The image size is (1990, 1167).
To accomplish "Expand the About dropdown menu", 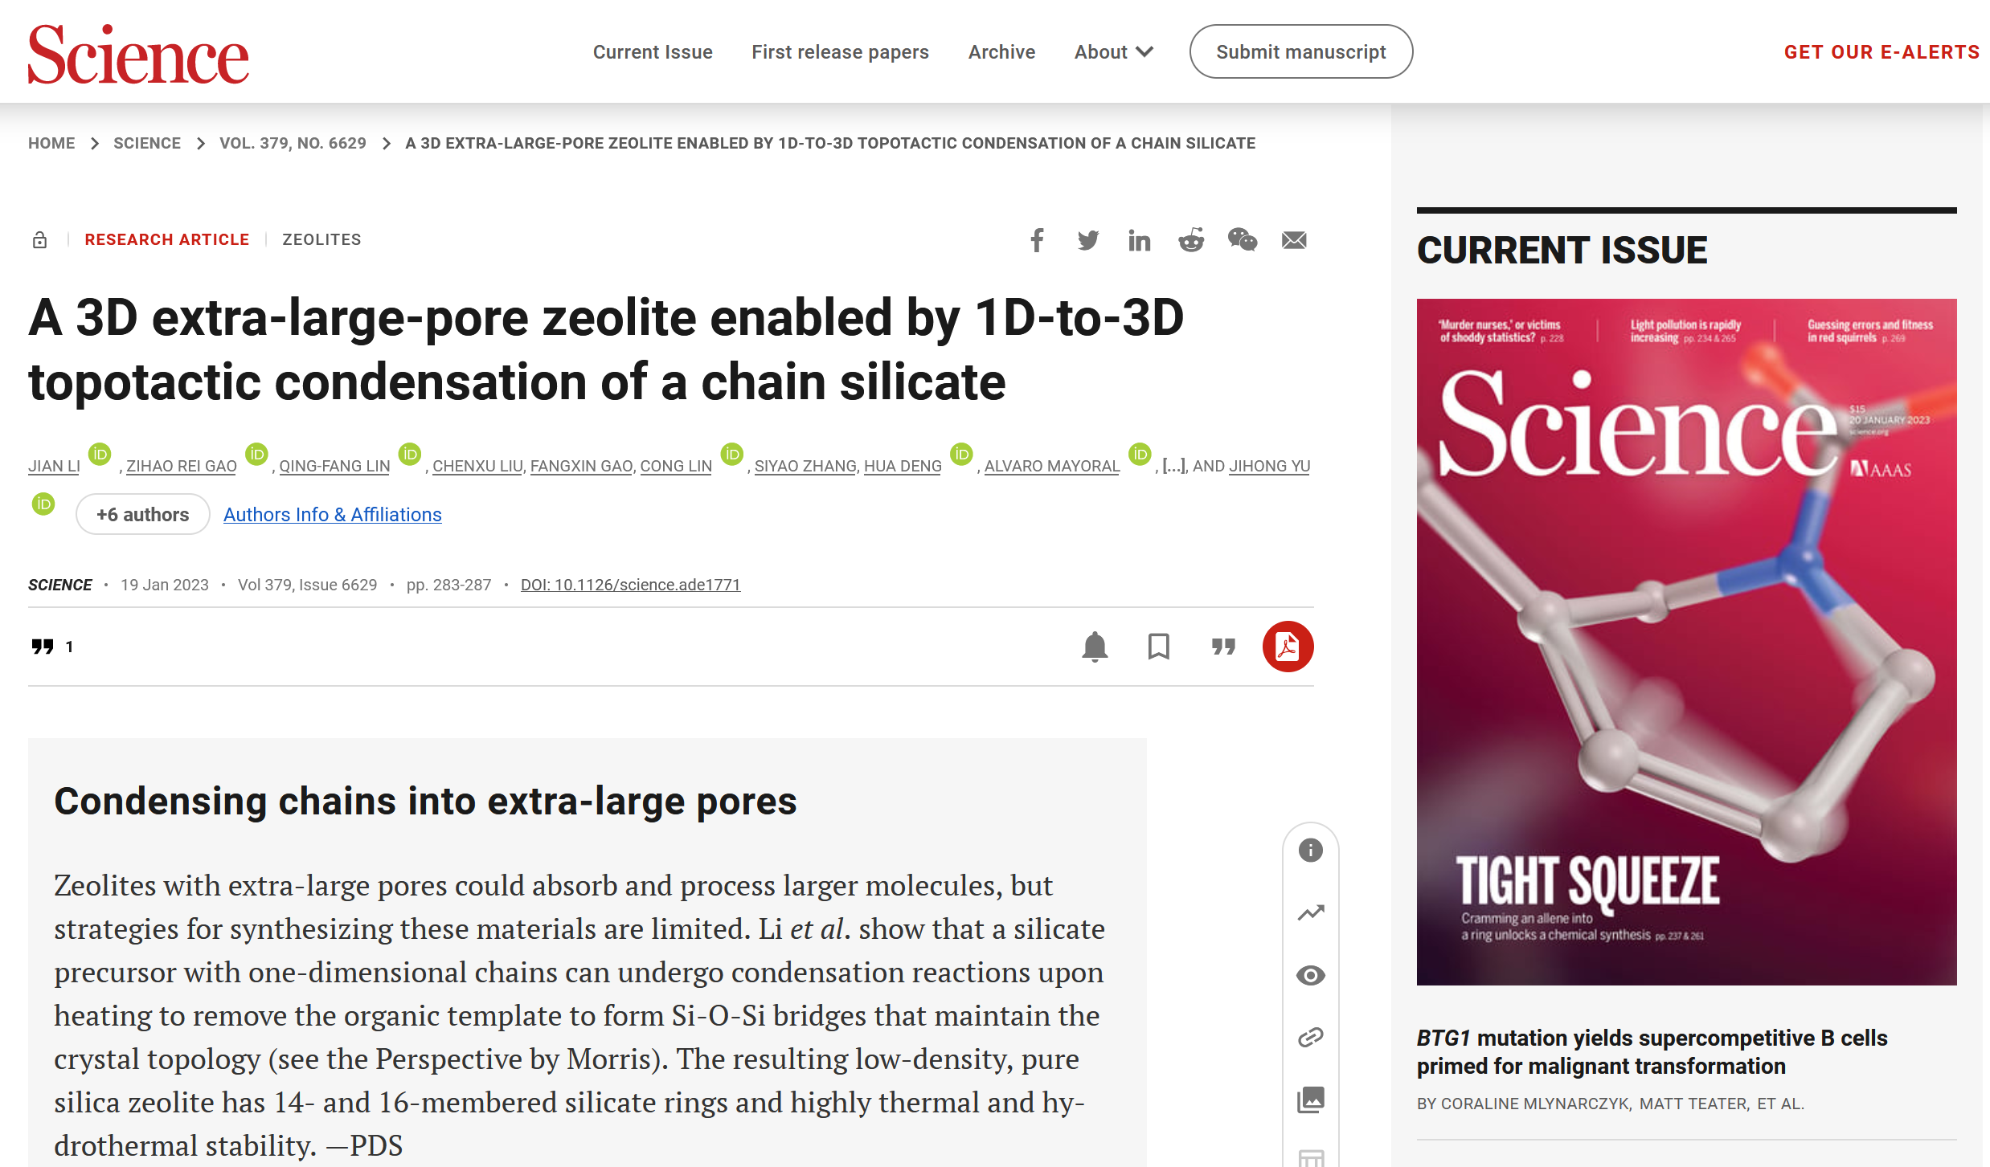I will click(1114, 52).
